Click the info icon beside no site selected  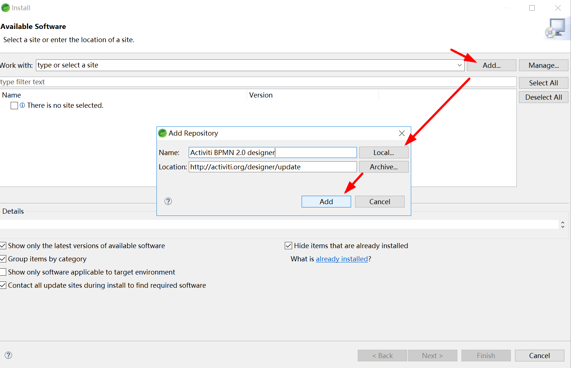click(x=22, y=105)
